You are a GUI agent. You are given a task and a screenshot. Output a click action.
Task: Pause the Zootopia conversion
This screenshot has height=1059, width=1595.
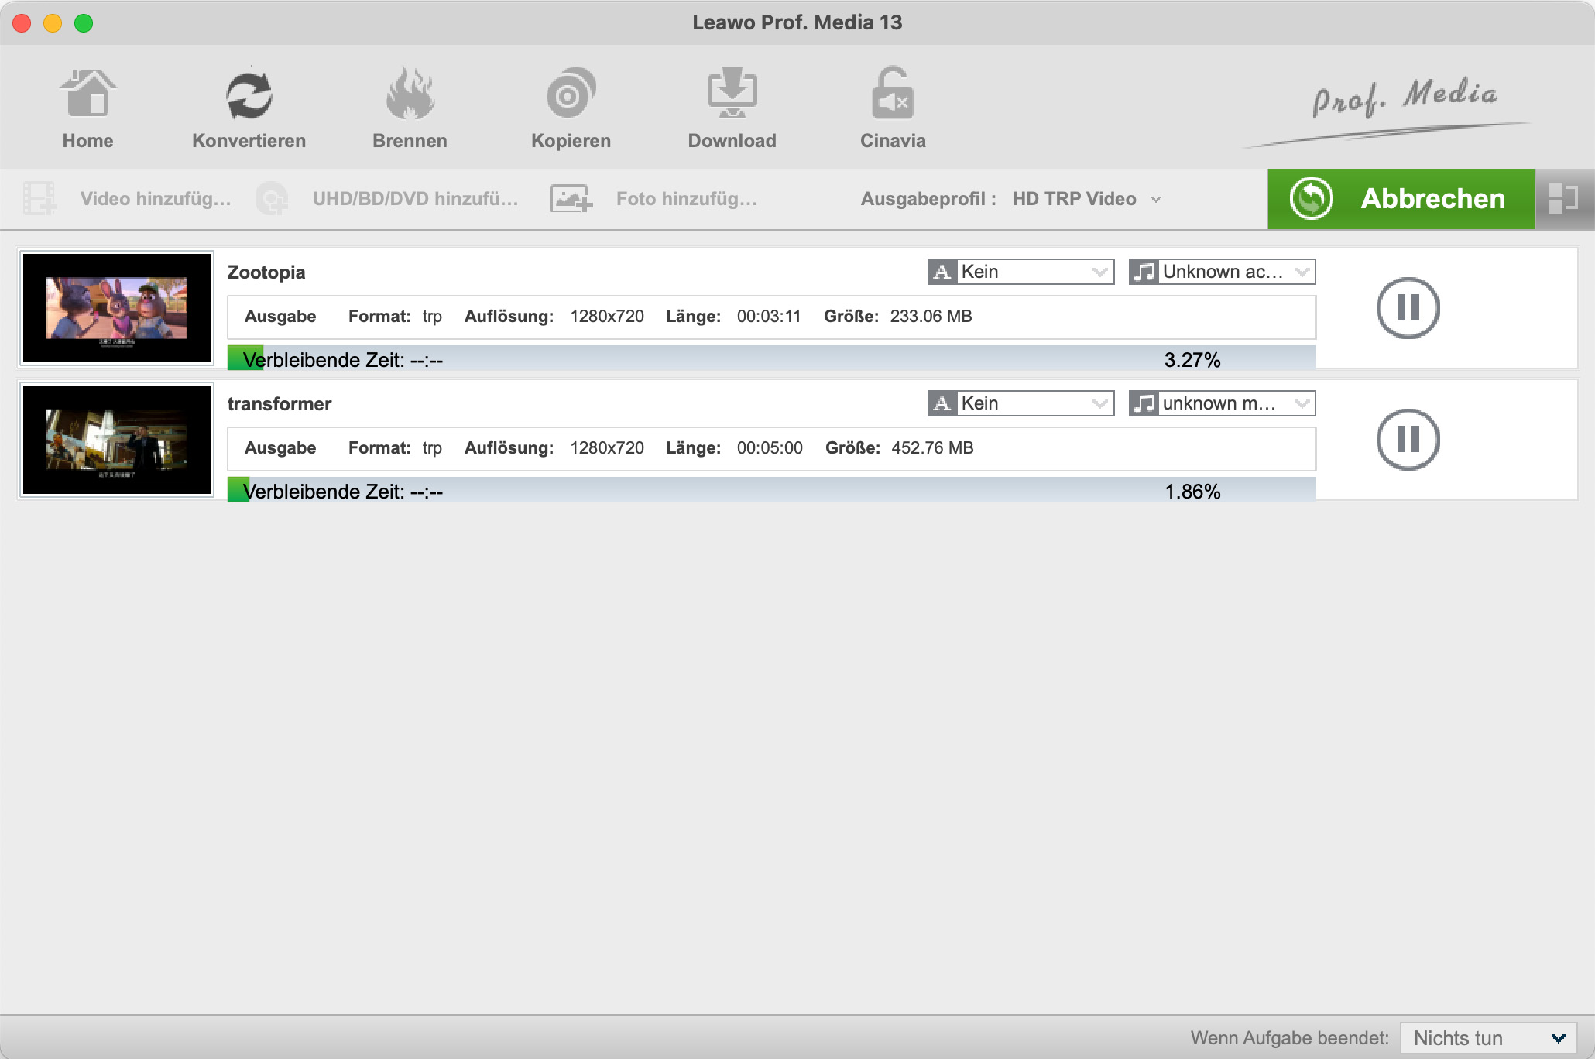click(1408, 308)
